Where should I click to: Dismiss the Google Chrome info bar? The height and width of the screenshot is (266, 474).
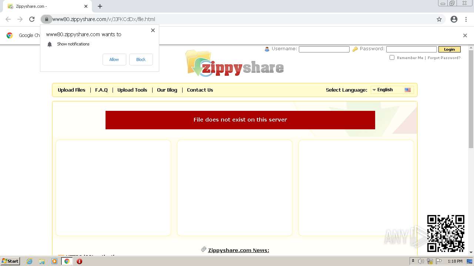click(465, 35)
